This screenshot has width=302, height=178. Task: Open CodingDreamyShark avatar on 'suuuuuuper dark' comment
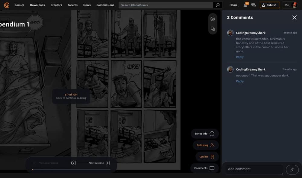click(230, 69)
